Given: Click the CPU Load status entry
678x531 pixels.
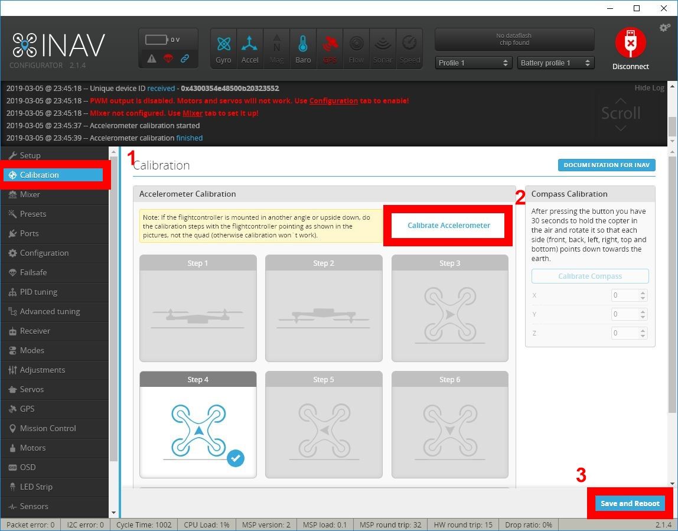Looking at the screenshot, I should tap(207, 525).
